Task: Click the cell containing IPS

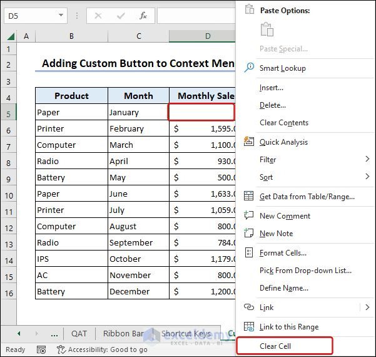Action: pyautogui.click(x=71, y=259)
